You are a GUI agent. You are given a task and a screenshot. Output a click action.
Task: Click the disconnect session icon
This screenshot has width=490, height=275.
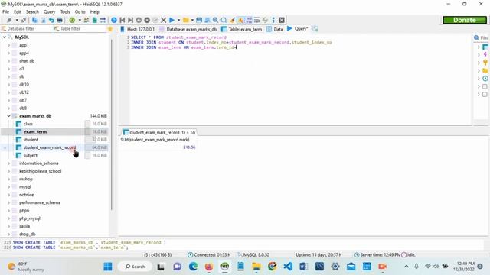[24, 20]
